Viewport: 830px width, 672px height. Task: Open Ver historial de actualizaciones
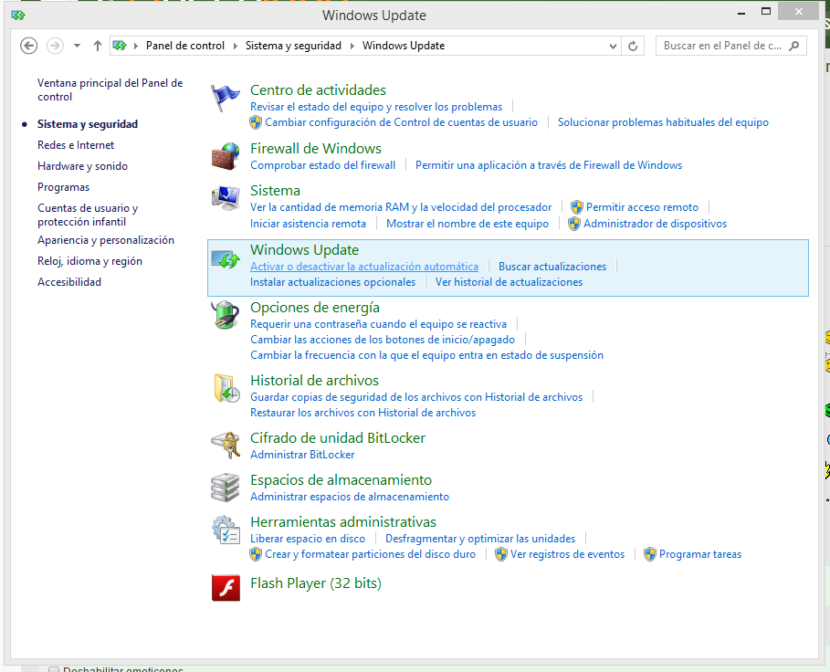pos(509,282)
